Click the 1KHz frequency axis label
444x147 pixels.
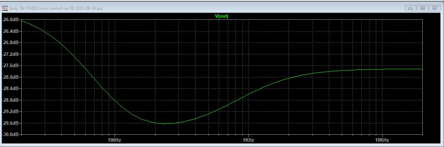248,140
